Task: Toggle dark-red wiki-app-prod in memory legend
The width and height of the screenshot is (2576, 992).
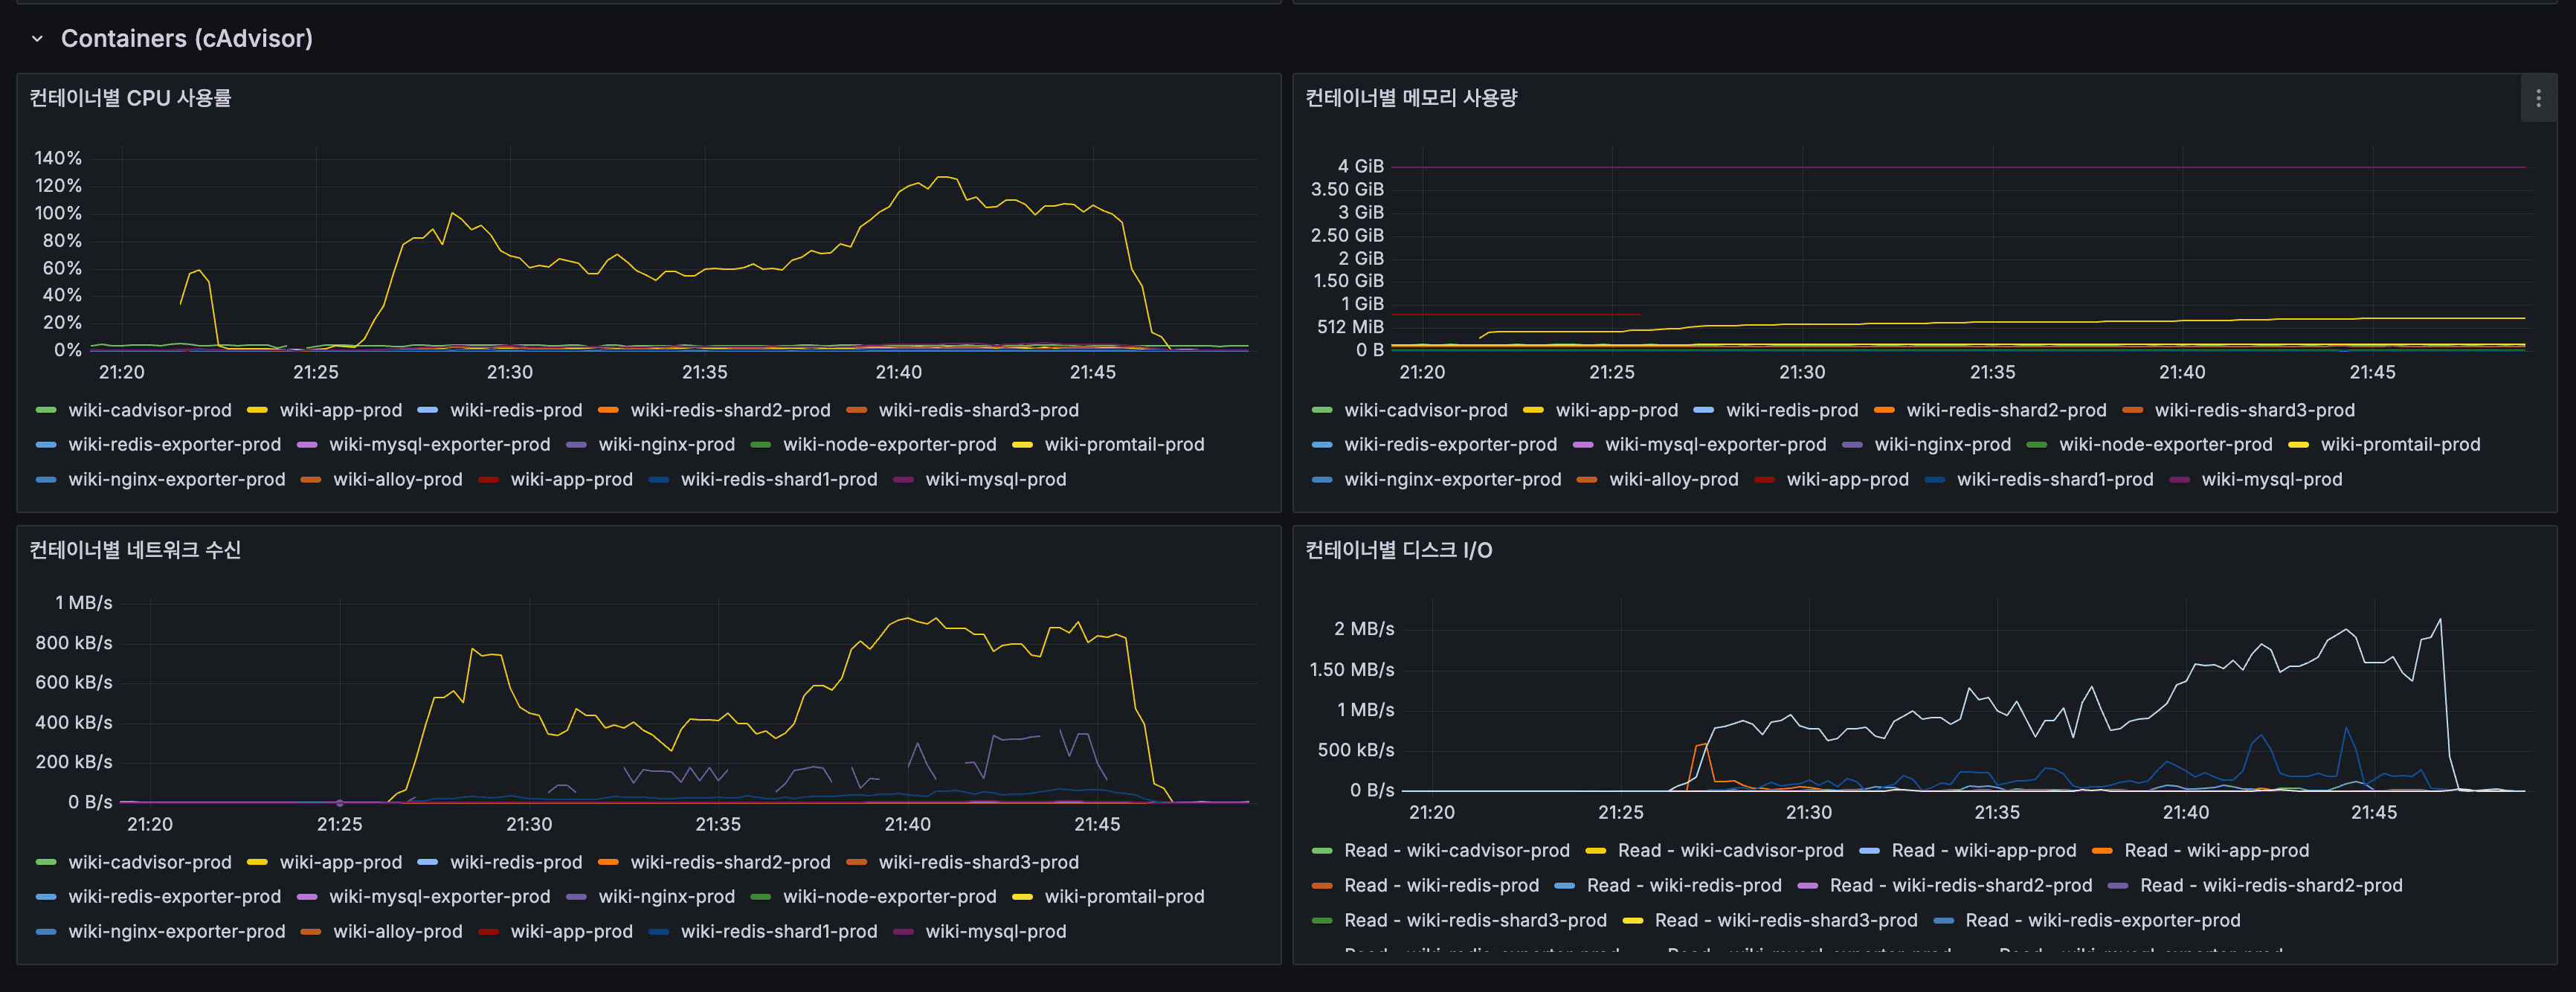Action: pos(1847,480)
